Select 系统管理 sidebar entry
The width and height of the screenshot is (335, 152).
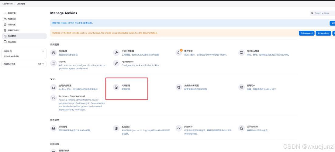[24, 36]
